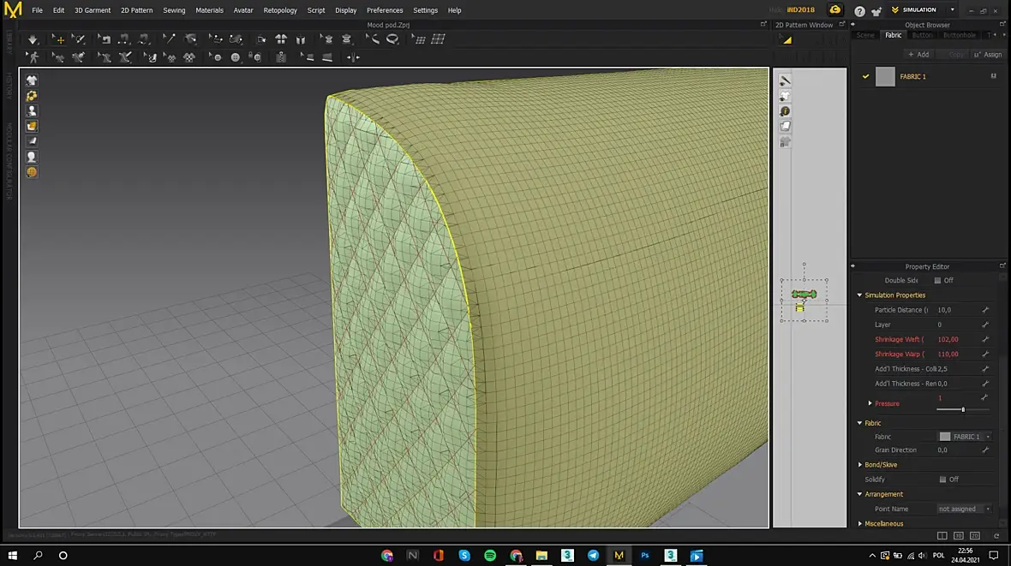Image resolution: width=1011 pixels, height=566 pixels.
Task: Open Photoshop from the Windows taskbar
Action: tap(644, 555)
